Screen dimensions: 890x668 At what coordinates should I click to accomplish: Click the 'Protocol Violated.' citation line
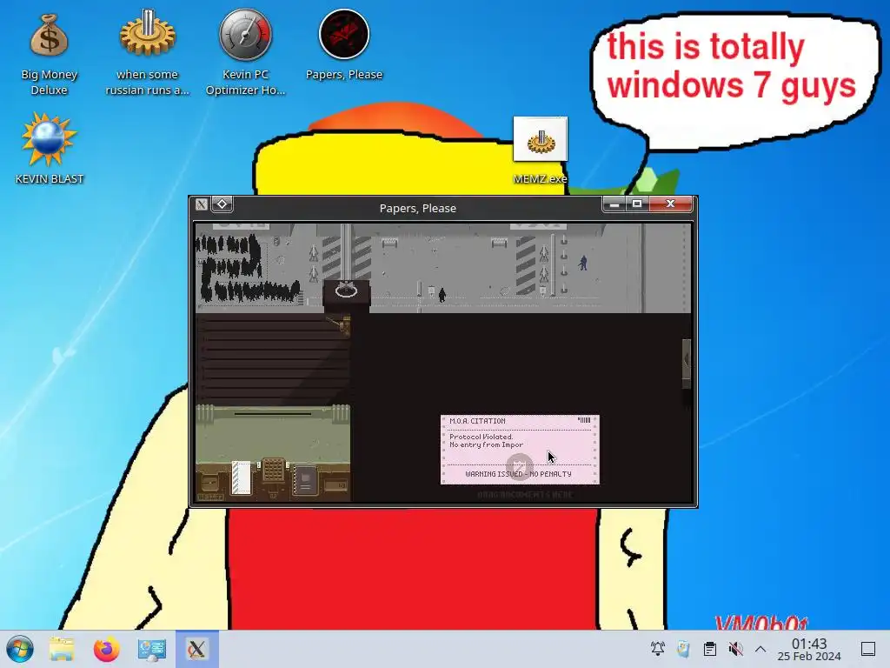click(481, 437)
